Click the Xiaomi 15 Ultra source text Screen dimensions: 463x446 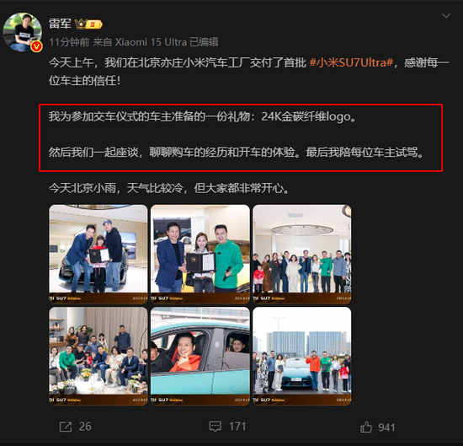pos(151,42)
